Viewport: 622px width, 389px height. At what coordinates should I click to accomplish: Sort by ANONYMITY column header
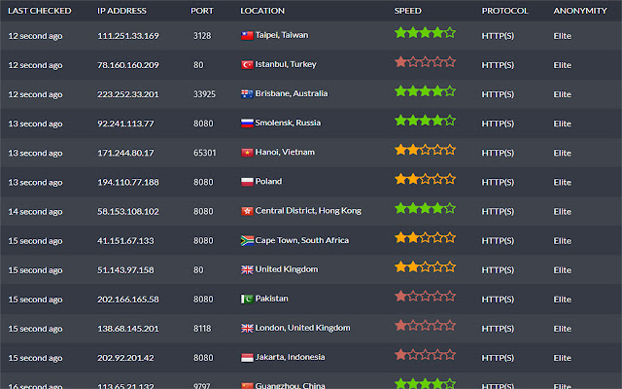click(x=580, y=11)
